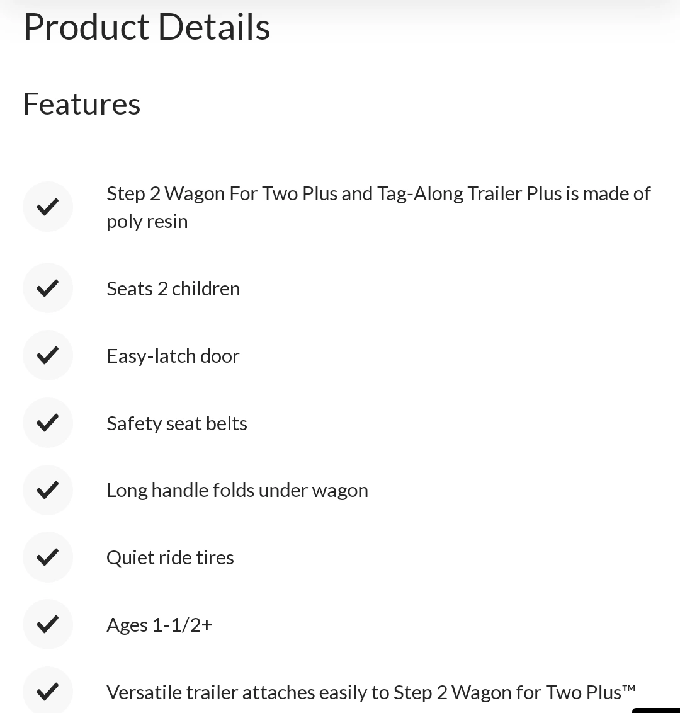Click the checkmark icon beside Ages 1-1/2+
The width and height of the screenshot is (680, 713).
tap(48, 625)
